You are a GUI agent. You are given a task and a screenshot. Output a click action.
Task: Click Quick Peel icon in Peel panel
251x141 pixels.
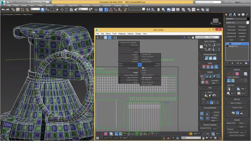coord(206,95)
